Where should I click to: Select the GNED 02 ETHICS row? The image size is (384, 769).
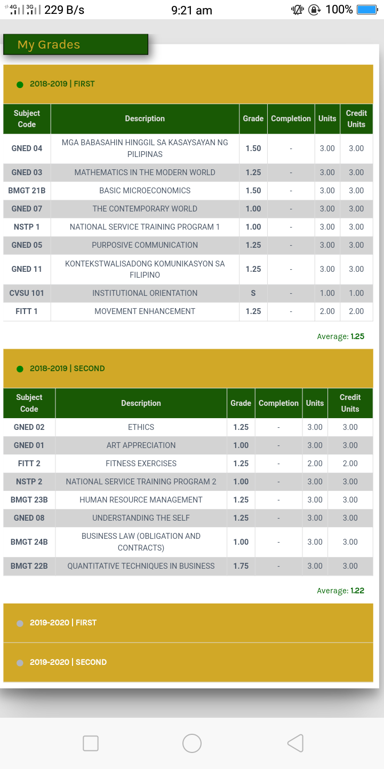coord(188,427)
